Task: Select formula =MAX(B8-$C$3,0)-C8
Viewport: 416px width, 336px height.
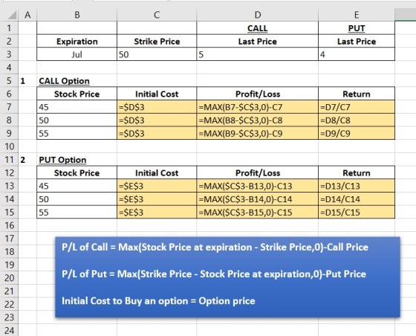Action: (258, 120)
